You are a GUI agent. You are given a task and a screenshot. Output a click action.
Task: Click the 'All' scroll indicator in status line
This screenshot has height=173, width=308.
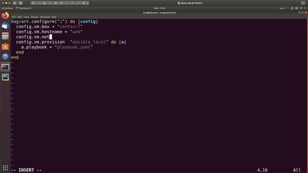(297, 170)
